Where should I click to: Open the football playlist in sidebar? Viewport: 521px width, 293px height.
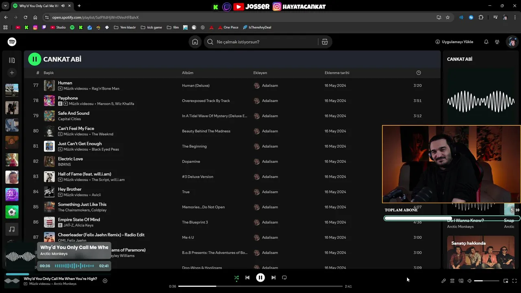point(12,212)
